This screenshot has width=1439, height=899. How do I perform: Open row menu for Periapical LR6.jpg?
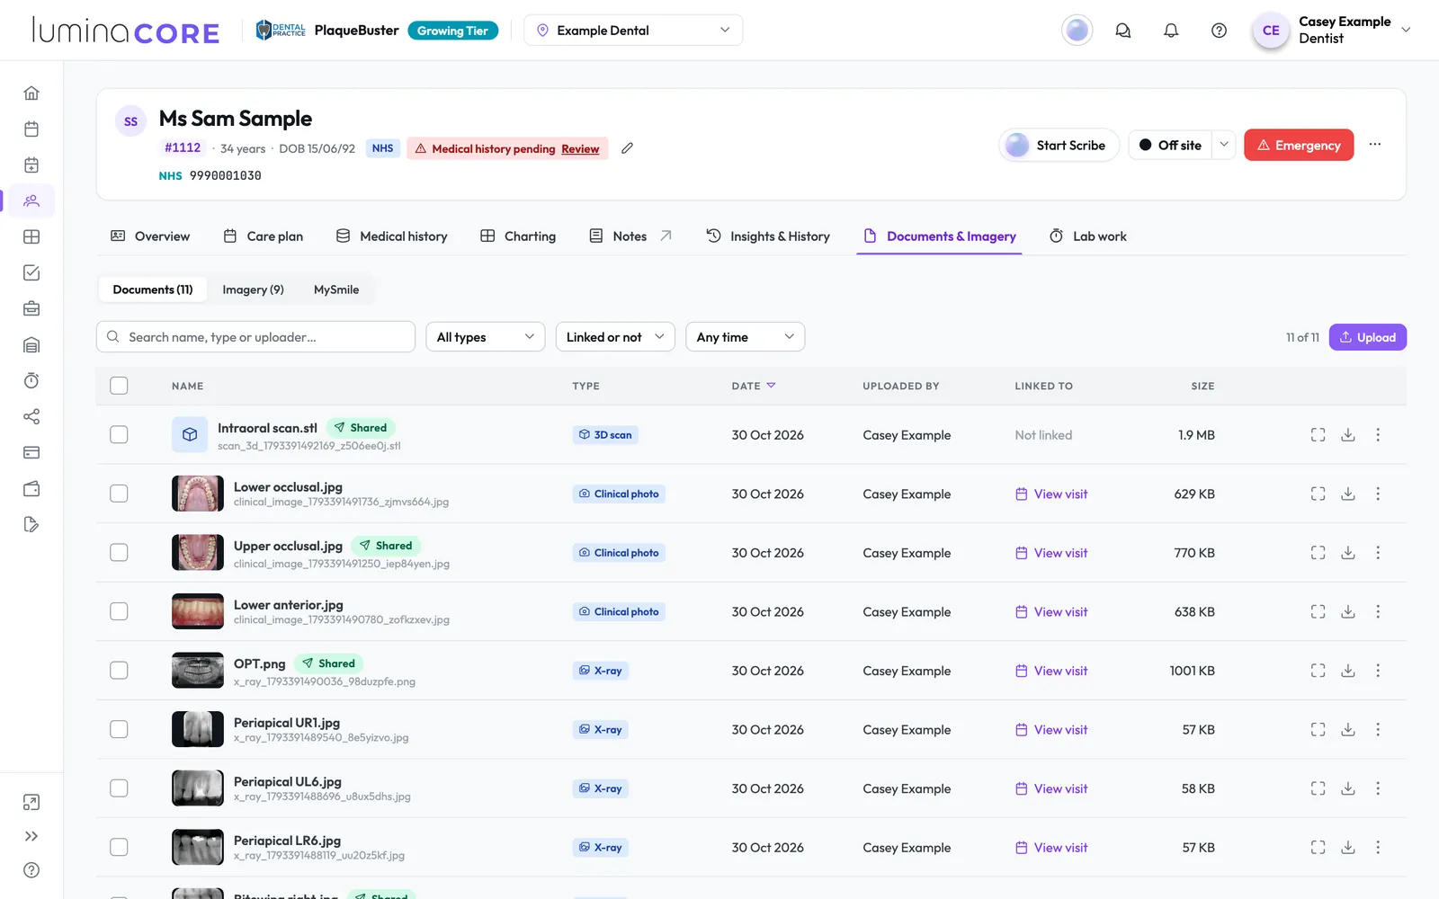(x=1378, y=848)
